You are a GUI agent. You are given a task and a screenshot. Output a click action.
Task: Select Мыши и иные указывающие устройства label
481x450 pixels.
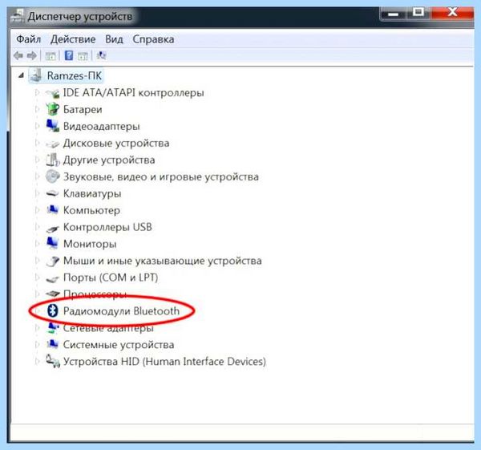[x=163, y=261]
